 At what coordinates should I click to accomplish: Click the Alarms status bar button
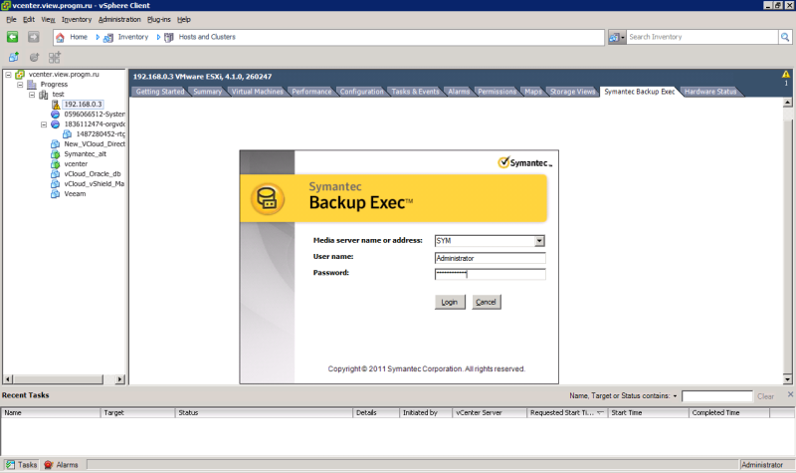pos(62,464)
